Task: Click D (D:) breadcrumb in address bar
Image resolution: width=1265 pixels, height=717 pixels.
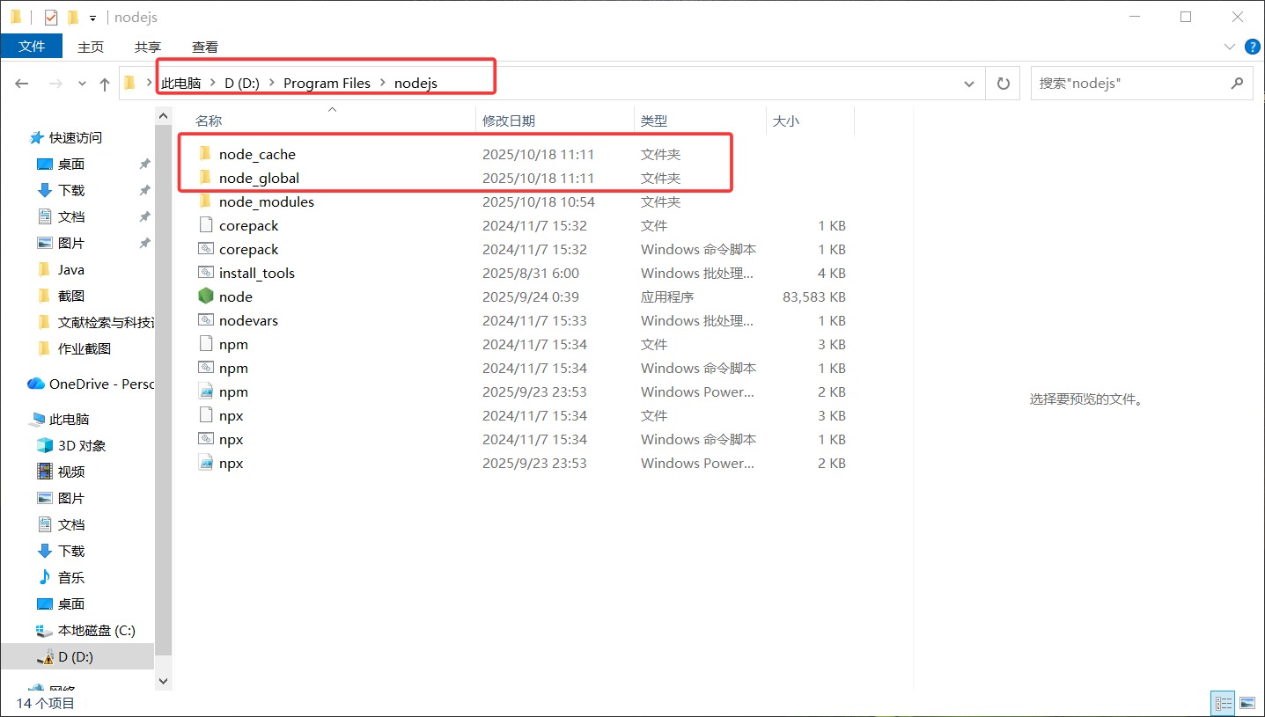Action: [x=242, y=83]
